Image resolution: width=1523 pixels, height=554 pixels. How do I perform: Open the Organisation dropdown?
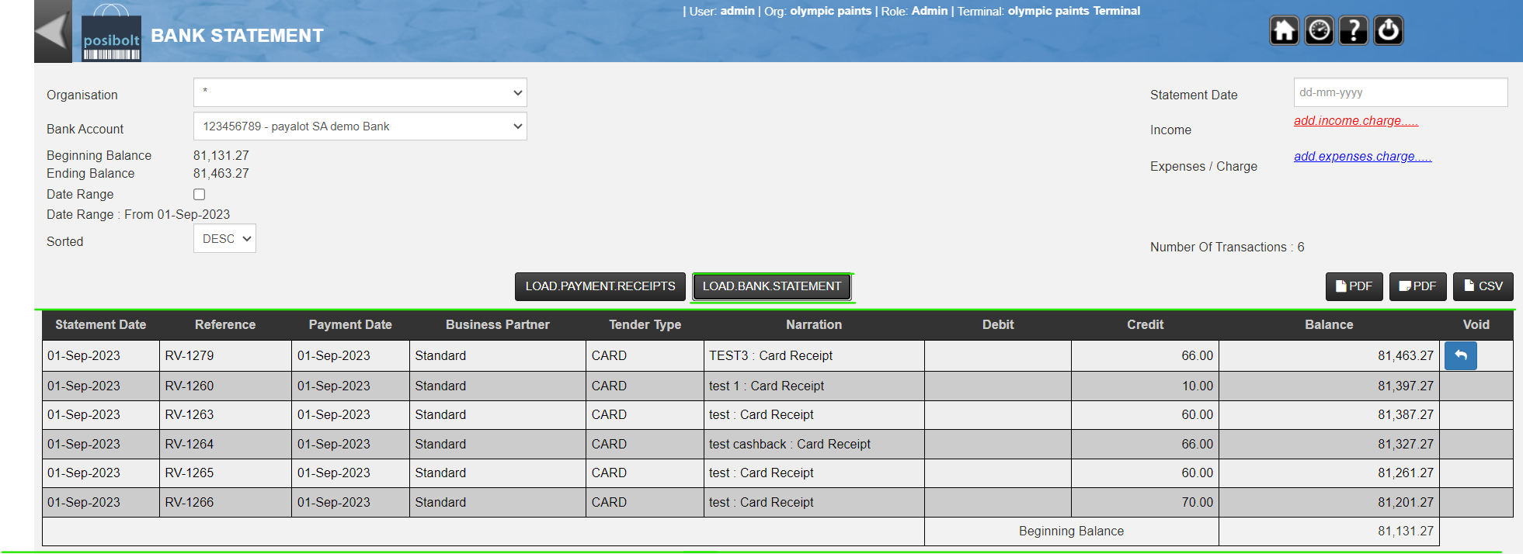click(360, 92)
